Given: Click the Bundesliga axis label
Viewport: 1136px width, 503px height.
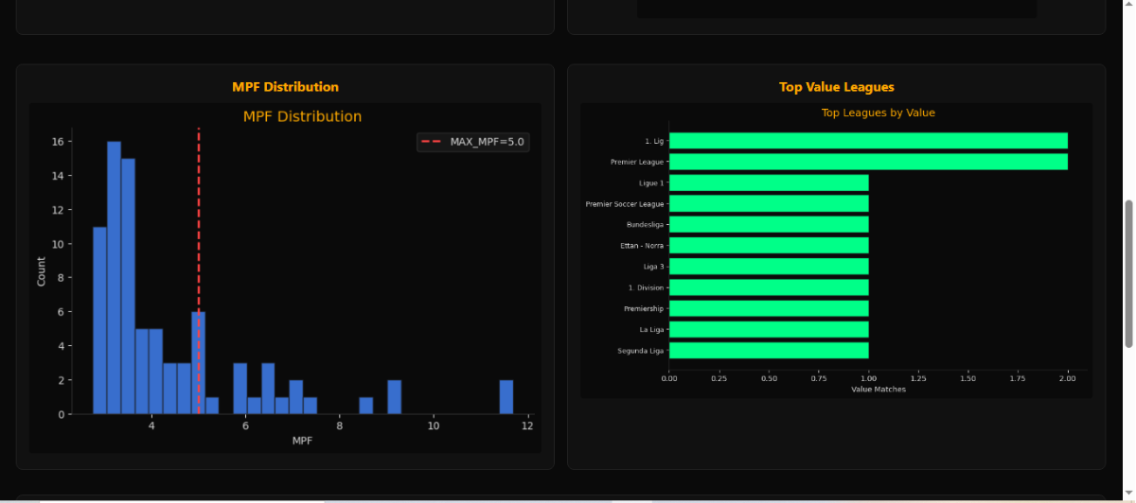Looking at the screenshot, I should [x=646, y=225].
